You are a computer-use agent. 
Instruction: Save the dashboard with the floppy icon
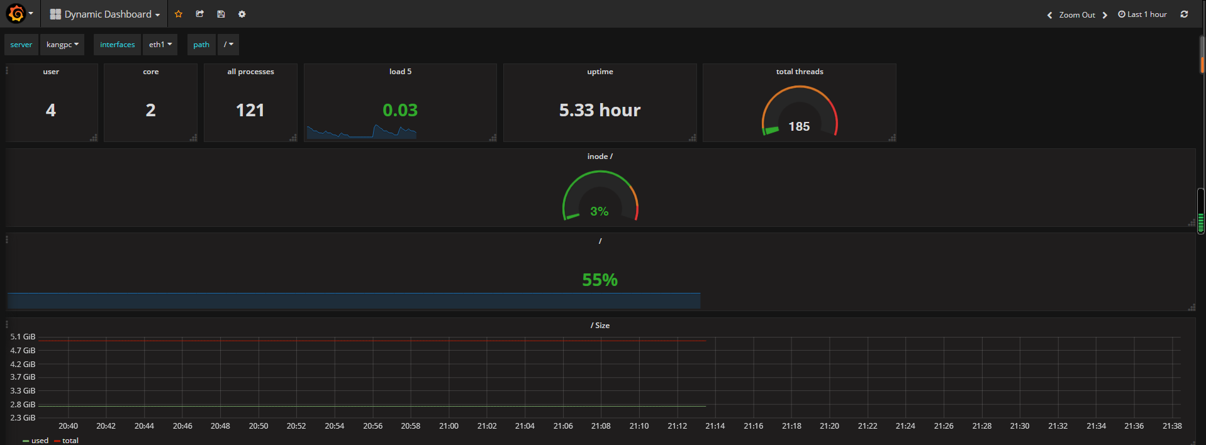click(221, 14)
